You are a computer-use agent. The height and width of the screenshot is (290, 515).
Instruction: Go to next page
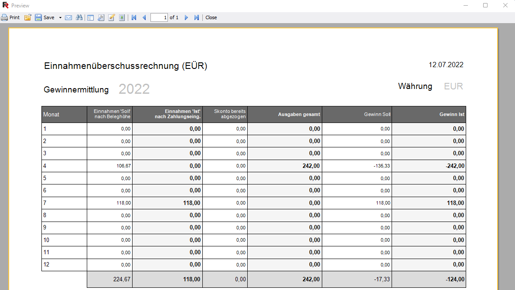[186, 17]
